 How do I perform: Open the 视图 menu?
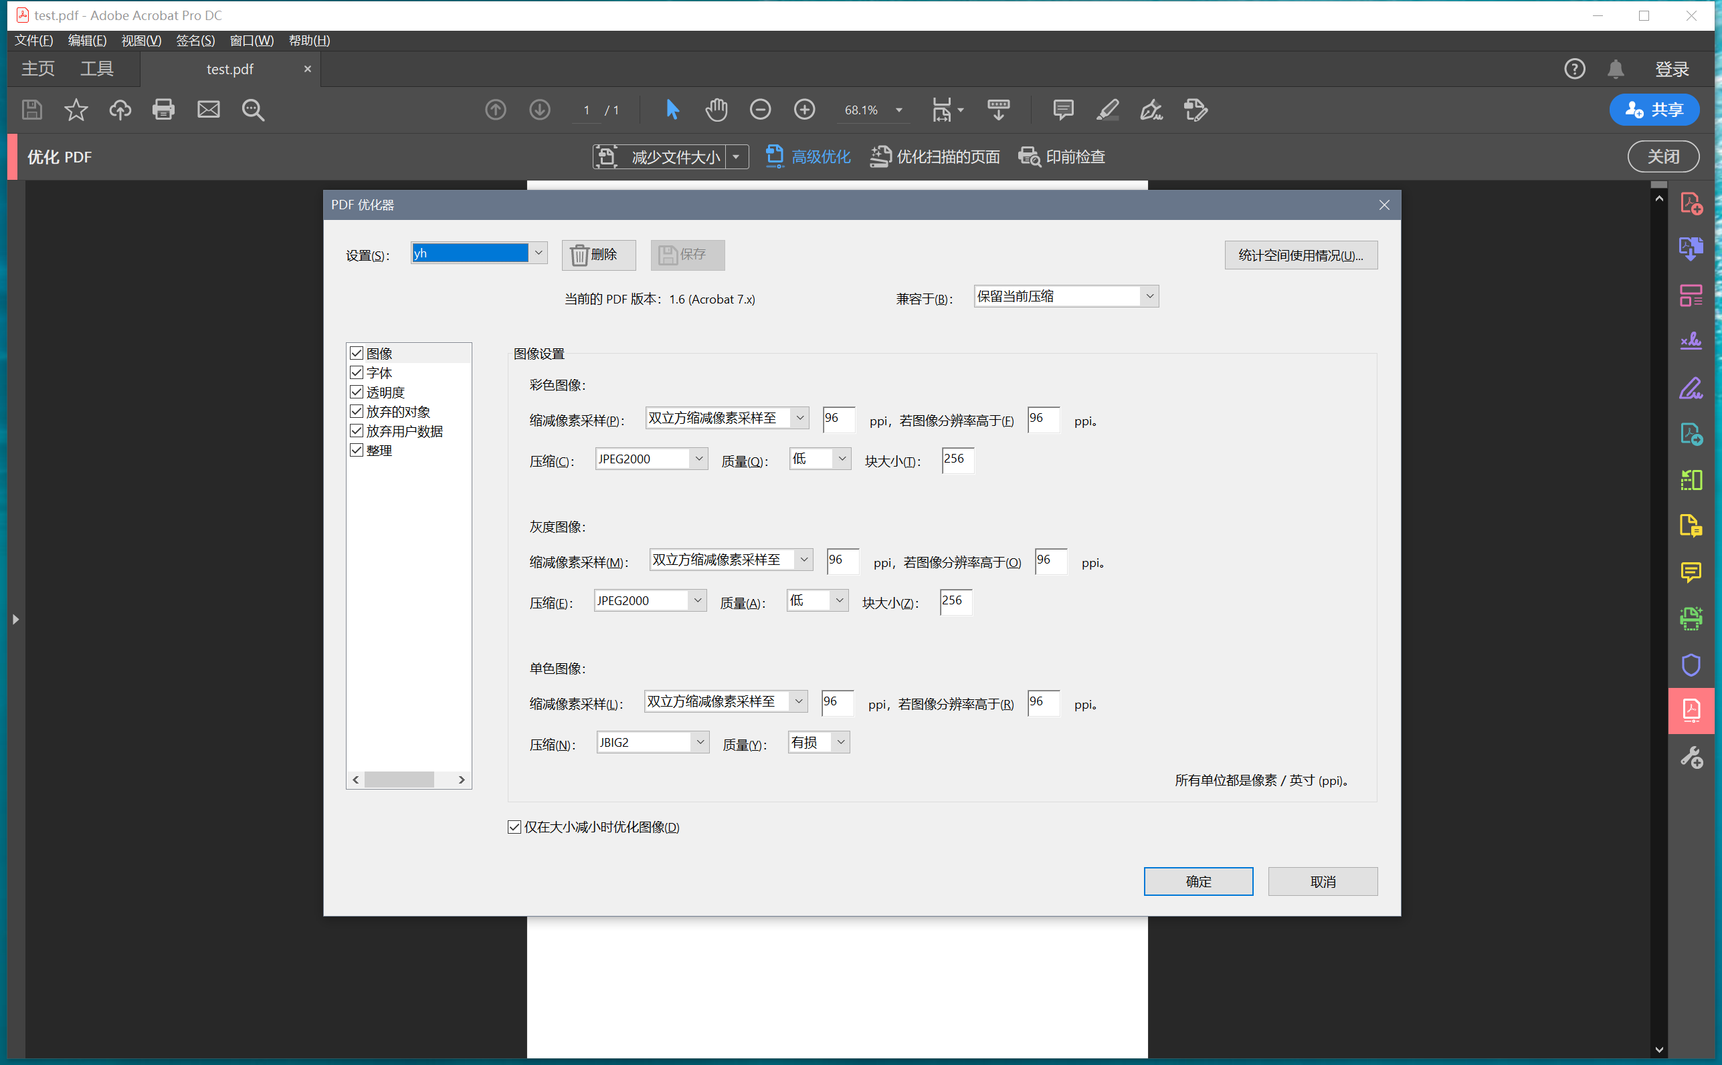141,40
